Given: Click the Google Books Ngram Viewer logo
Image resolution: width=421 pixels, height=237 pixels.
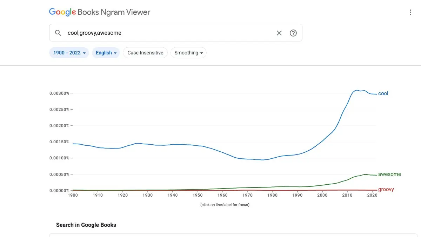Looking at the screenshot, I should click(100, 12).
